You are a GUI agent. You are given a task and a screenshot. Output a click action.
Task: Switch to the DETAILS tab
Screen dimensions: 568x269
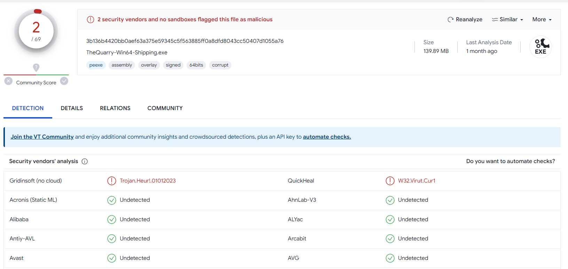click(x=72, y=108)
